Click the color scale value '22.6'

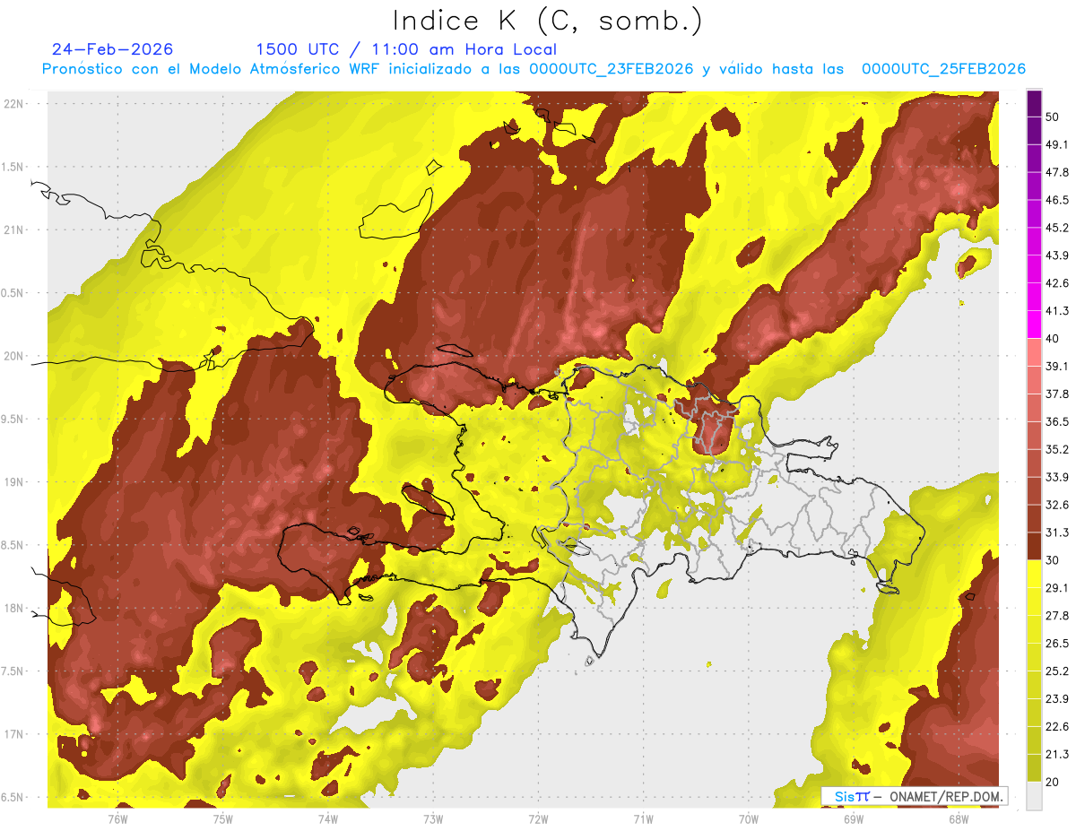[1057, 726]
